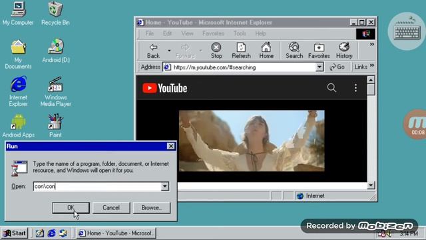Go to Home page via toolbar
This screenshot has width=426, height=240.
[266, 51]
